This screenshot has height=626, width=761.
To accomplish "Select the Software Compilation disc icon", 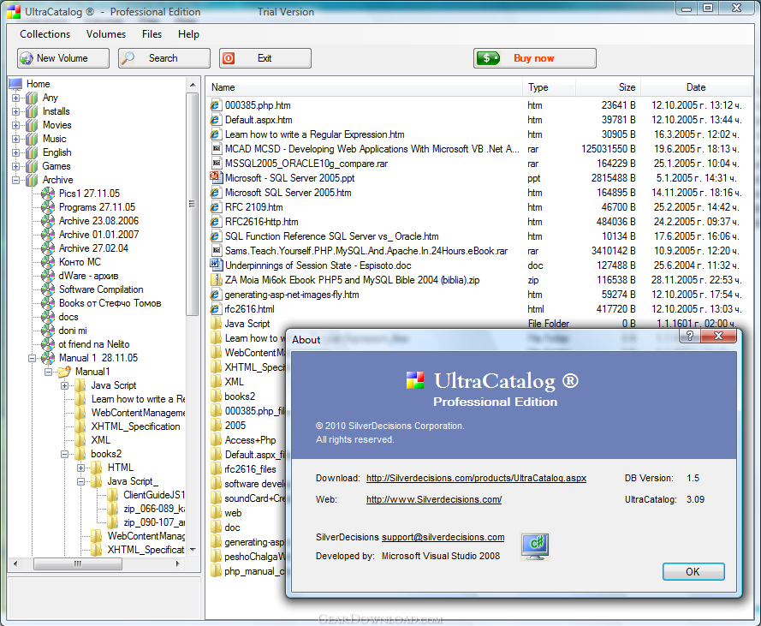I will pos(48,289).
